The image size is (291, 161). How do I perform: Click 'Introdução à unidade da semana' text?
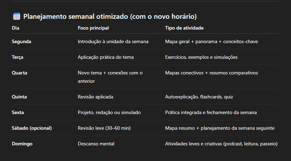click(113, 41)
